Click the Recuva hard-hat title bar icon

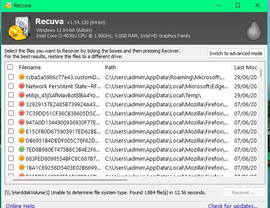pyautogui.click(x=8, y=5)
